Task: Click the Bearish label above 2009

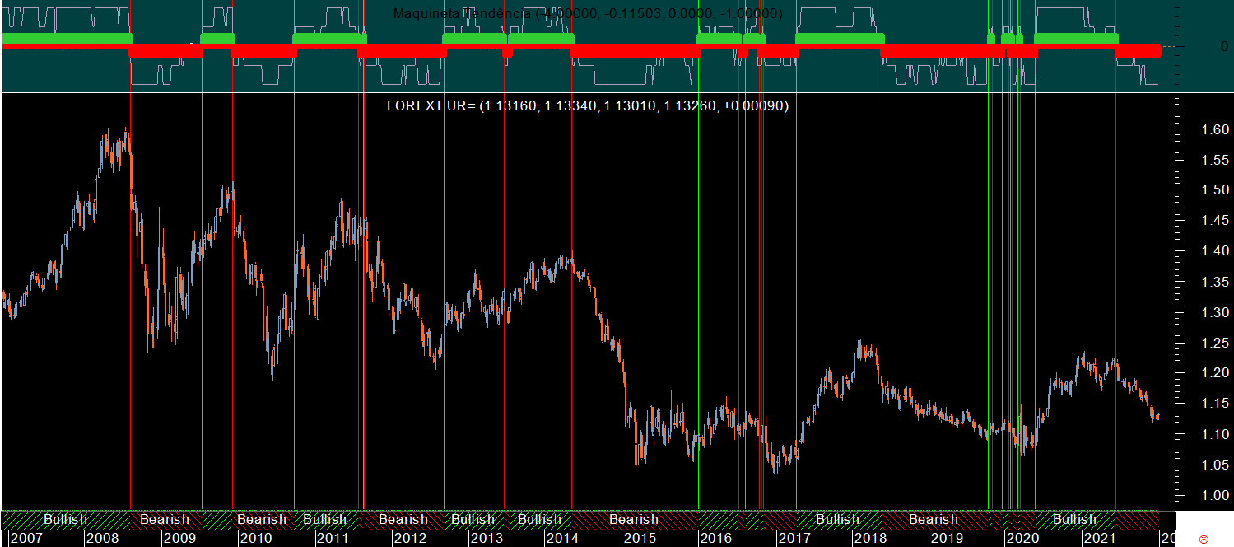Action: (x=165, y=520)
